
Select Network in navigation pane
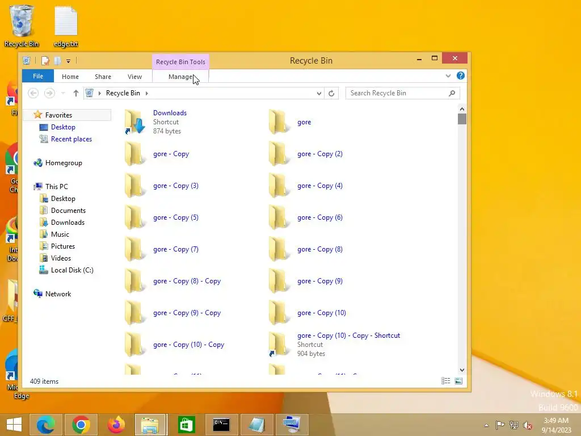click(x=58, y=294)
